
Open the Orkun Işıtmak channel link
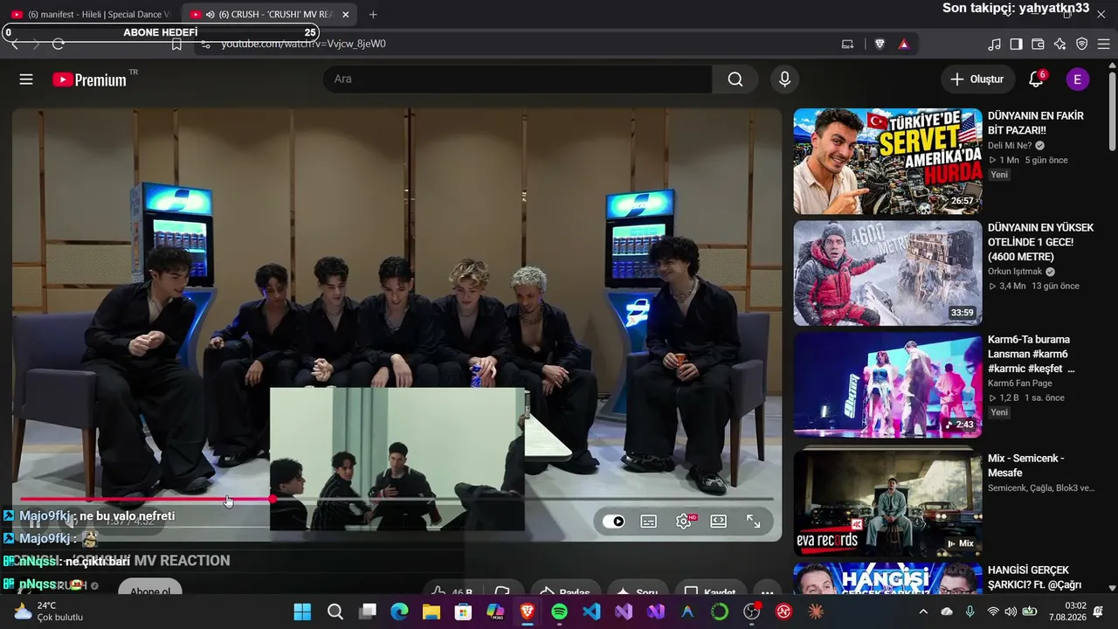pyautogui.click(x=1016, y=272)
